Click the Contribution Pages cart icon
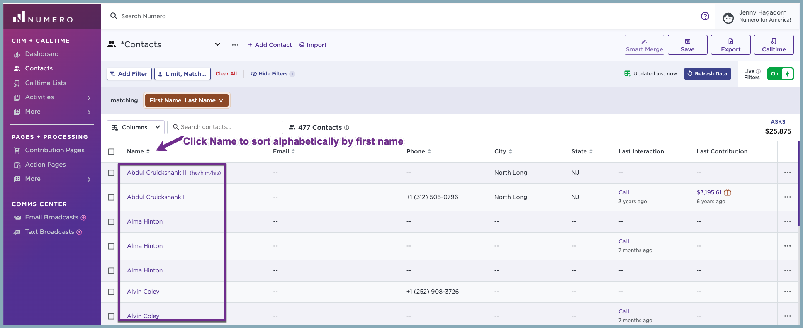 click(17, 151)
